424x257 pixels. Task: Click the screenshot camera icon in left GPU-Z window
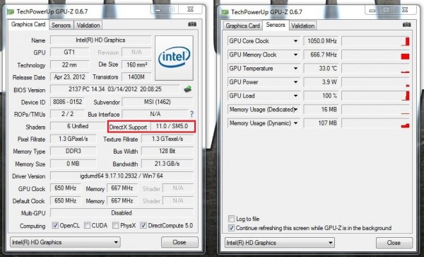point(192,24)
